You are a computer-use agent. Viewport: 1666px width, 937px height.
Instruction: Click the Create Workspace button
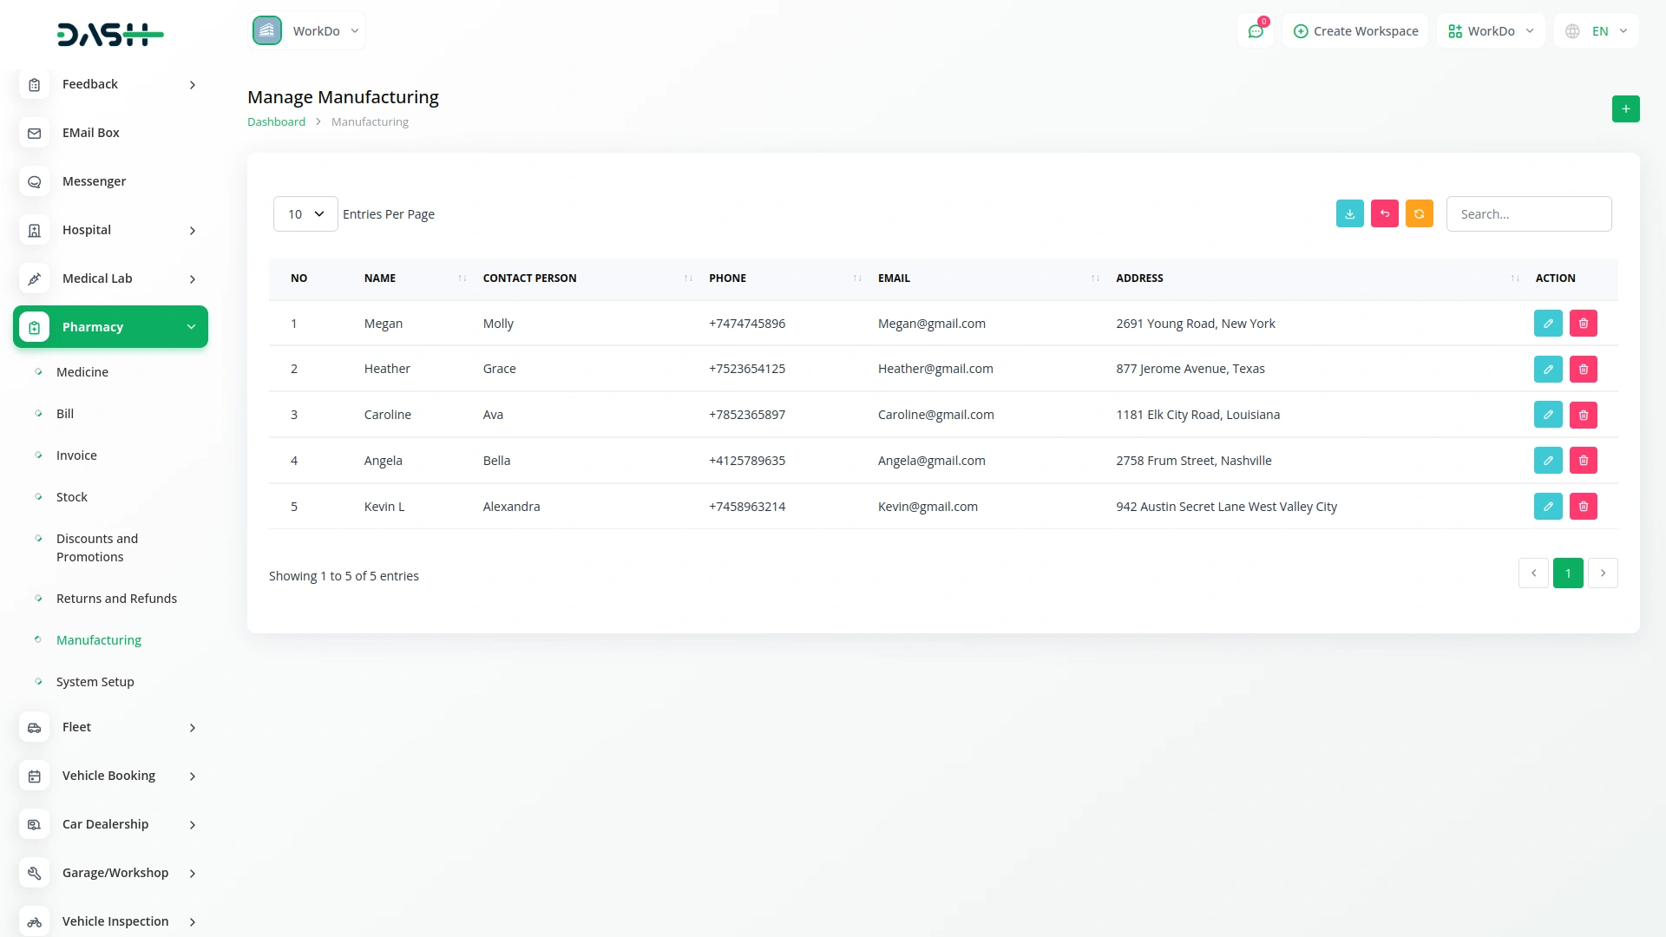point(1355,31)
